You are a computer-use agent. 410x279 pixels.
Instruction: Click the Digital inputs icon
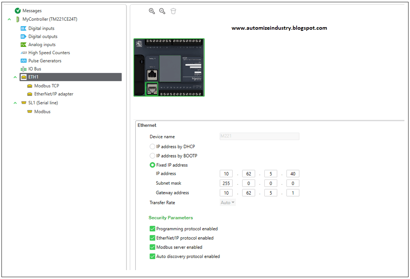tap(23, 28)
